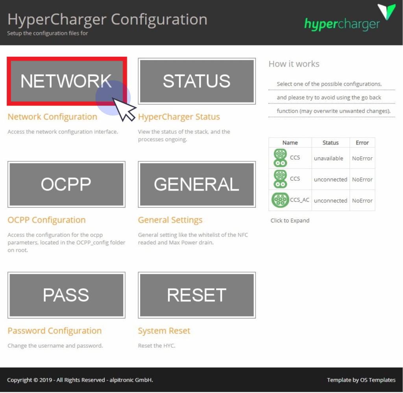Click the connector icon beside CCS in the unconnected CCS row

pyautogui.click(x=280, y=179)
